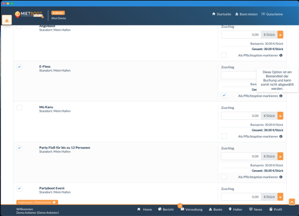The height and width of the screenshot is (216, 299).
Task: Click the Mo Kanu Zuschlag input field
Action: click(241, 115)
